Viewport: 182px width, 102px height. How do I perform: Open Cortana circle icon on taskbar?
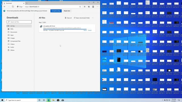pyautogui.click(x=39, y=100)
